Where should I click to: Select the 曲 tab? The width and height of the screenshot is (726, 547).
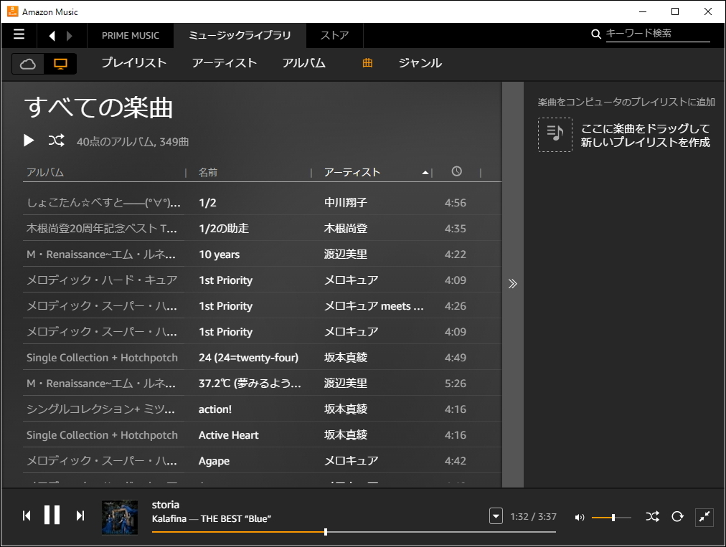coord(367,63)
